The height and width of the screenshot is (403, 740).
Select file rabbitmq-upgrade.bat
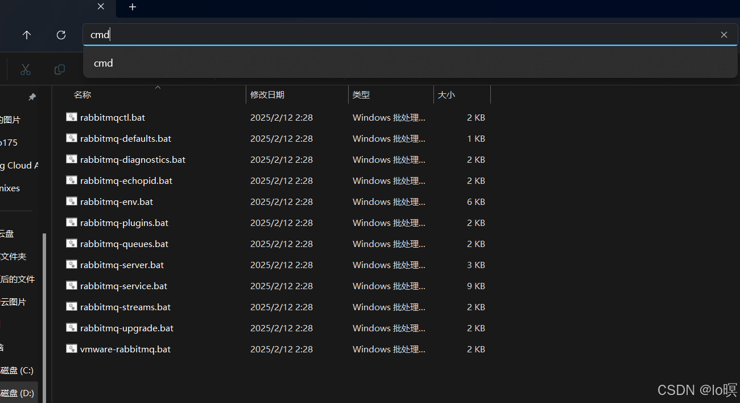(x=127, y=328)
